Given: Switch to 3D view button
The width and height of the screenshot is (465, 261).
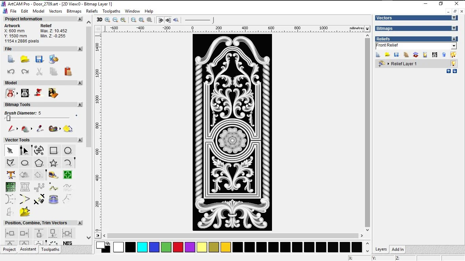Looking at the screenshot, I should (x=99, y=20).
